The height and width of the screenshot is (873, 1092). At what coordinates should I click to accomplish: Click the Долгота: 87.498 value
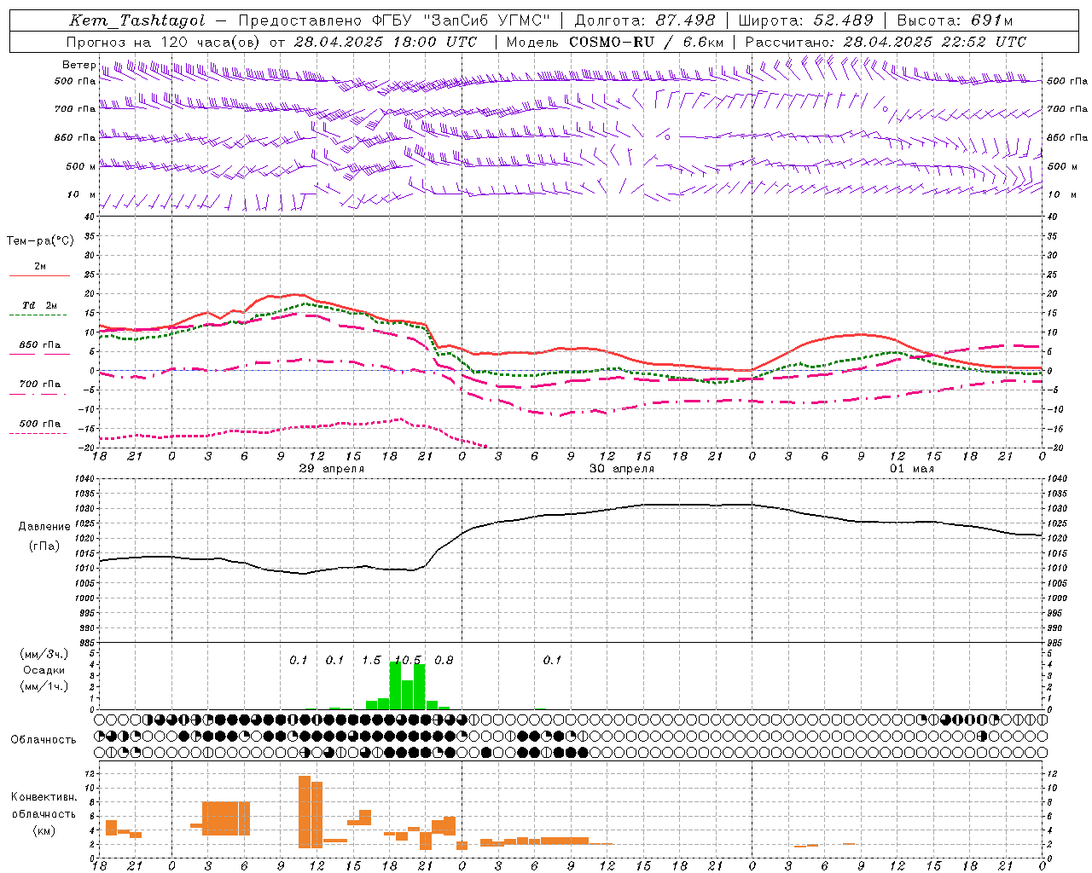(645, 20)
